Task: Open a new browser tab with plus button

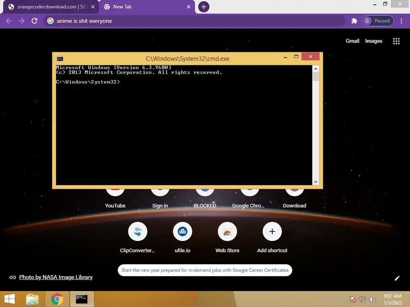Action: click(204, 7)
